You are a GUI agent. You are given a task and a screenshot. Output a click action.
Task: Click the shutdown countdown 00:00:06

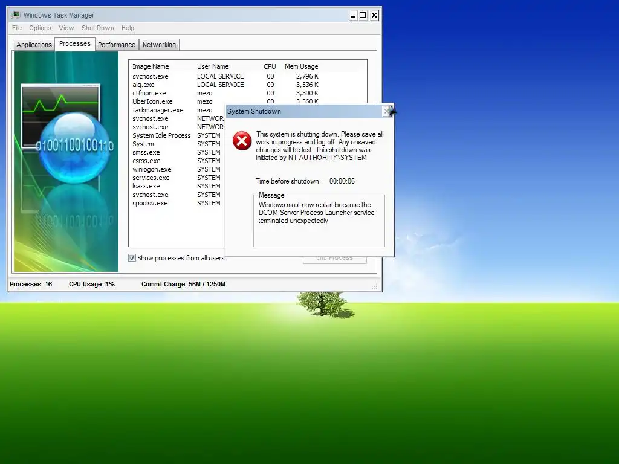point(342,181)
